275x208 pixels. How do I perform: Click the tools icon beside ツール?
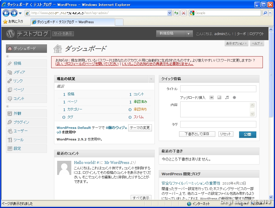pyautogui.click(x=10, y=140)
